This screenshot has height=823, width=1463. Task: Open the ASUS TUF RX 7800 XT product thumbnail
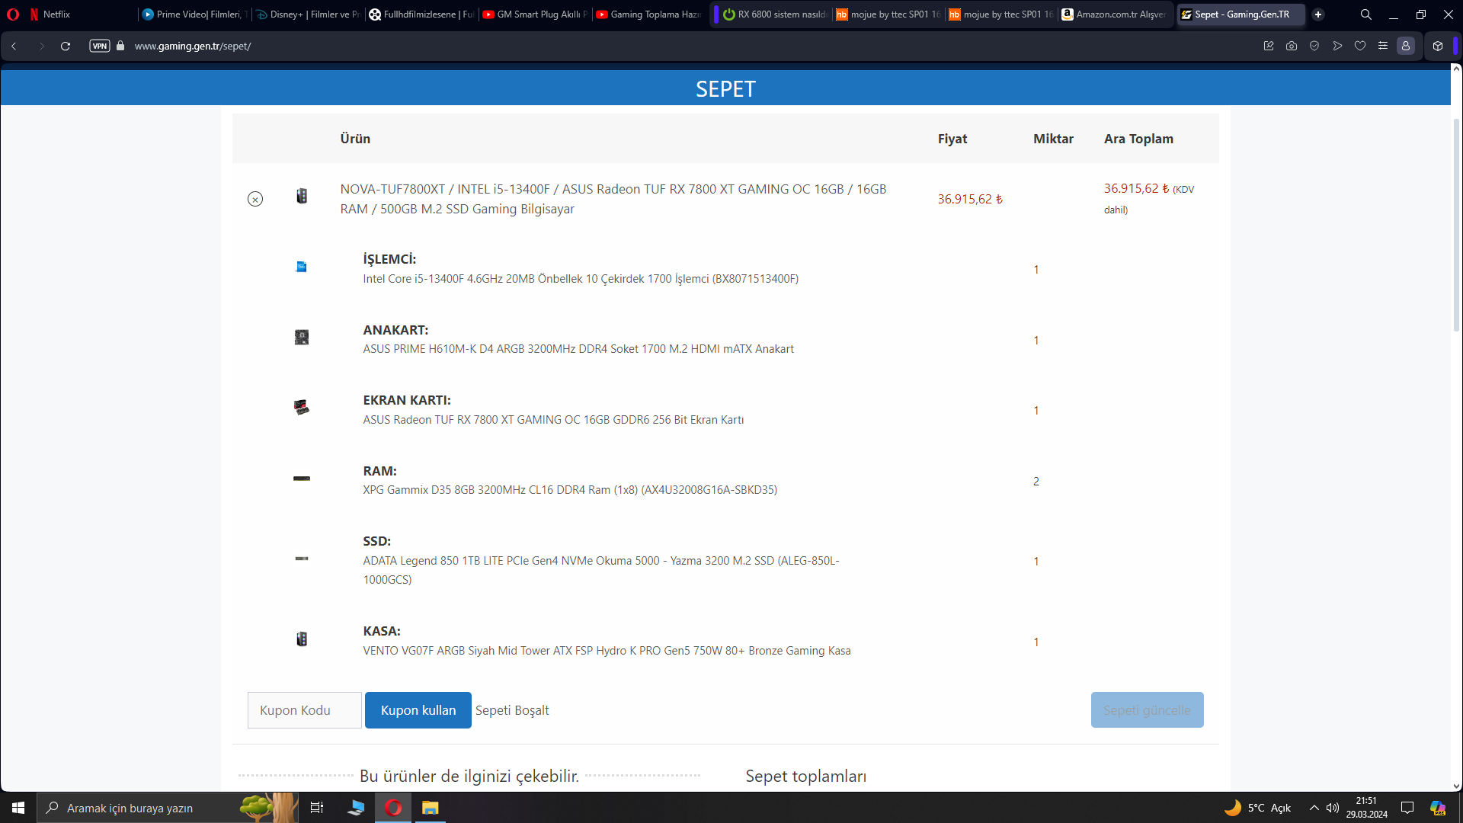(x=302, y=408)
